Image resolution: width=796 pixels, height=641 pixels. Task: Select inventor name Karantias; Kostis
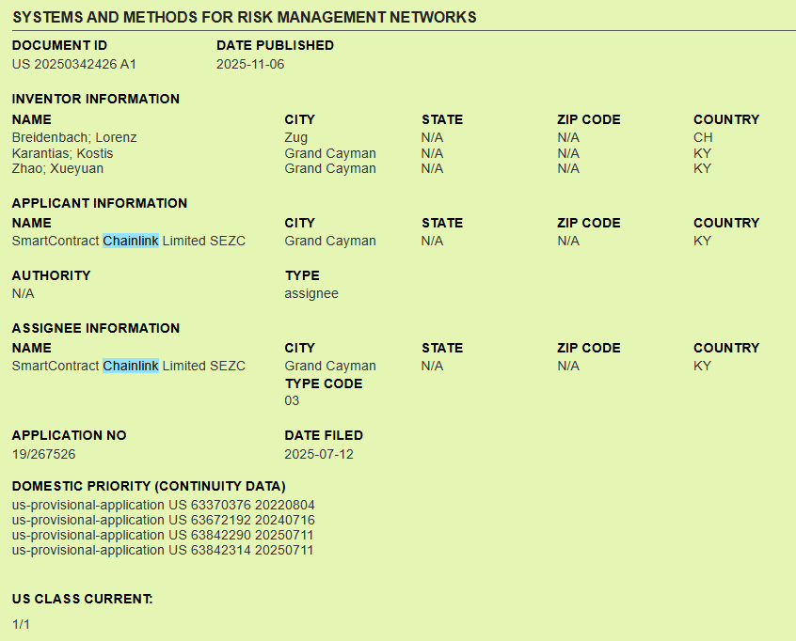tap(62, 153)
